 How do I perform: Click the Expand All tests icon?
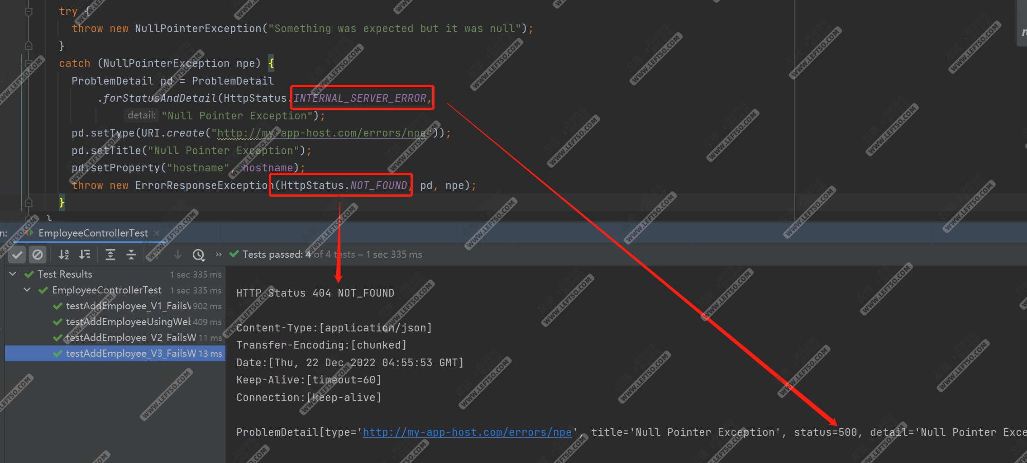pos(110,255)
